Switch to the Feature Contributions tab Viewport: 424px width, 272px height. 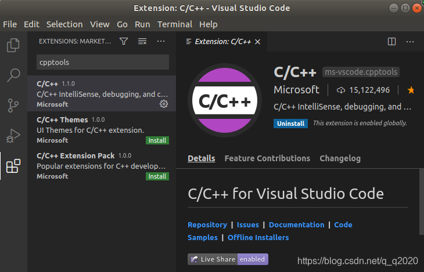267,158
